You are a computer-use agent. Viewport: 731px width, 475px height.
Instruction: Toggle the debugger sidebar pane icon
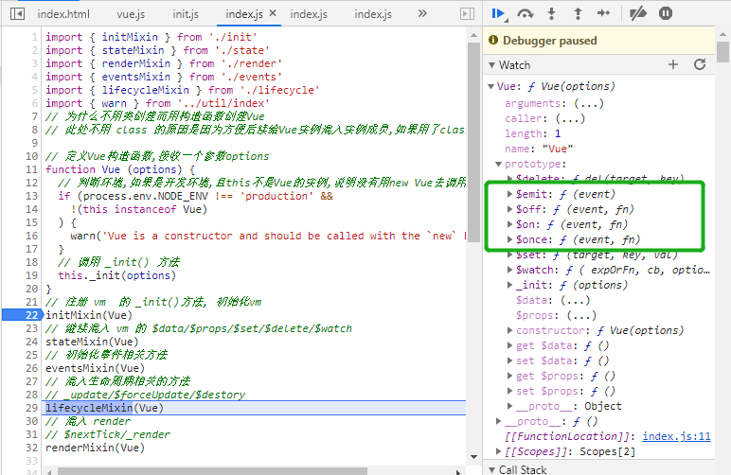(x=467, y=14)
